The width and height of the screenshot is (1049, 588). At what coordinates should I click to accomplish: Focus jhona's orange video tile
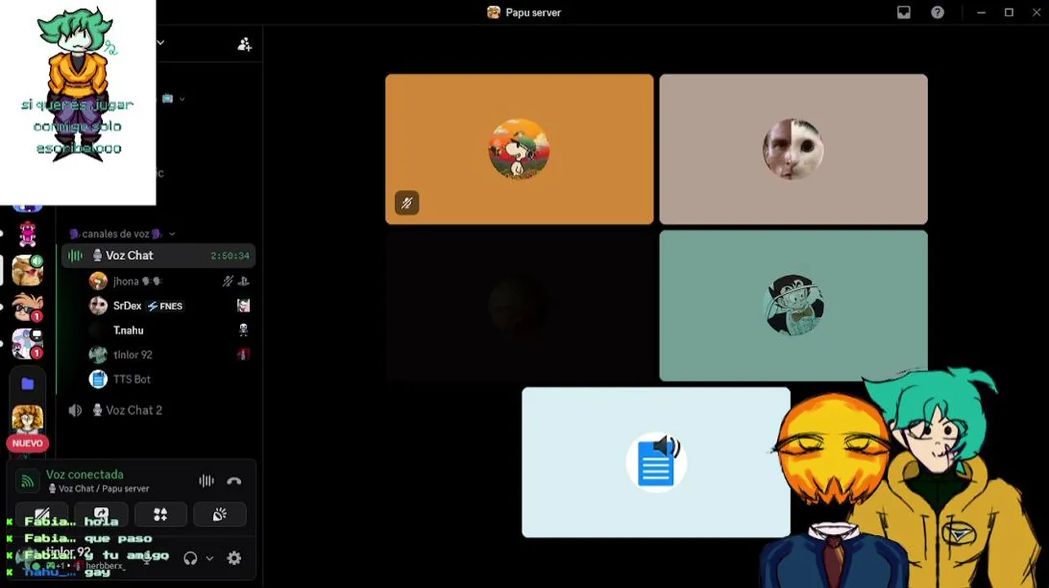pyautogui.click(x=520, y=149)
